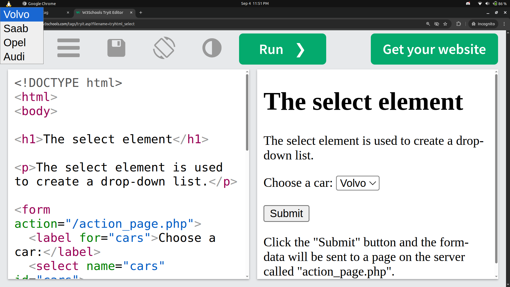Open a new browser tab
Viewport: 510px width, 287px height.
click(x=141, y=12)
